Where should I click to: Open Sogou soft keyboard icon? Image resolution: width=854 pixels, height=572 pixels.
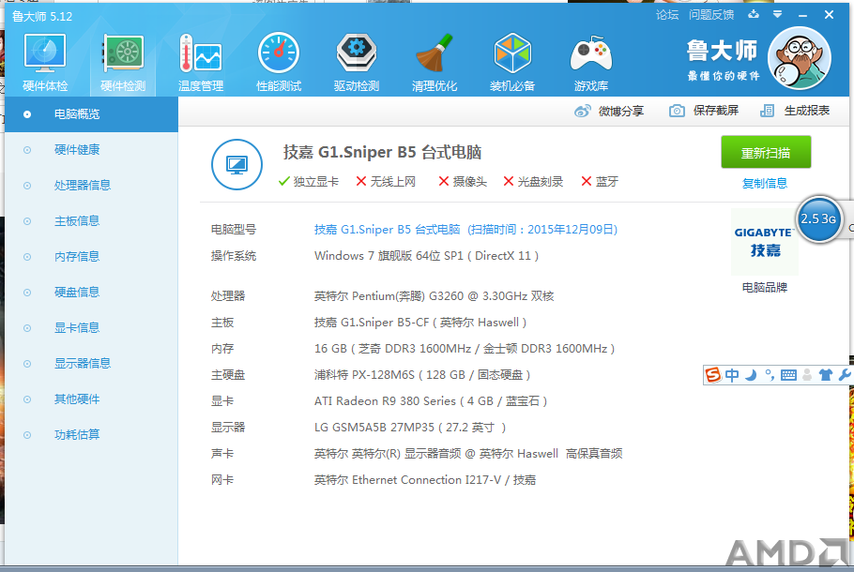(x=788, y=374)
